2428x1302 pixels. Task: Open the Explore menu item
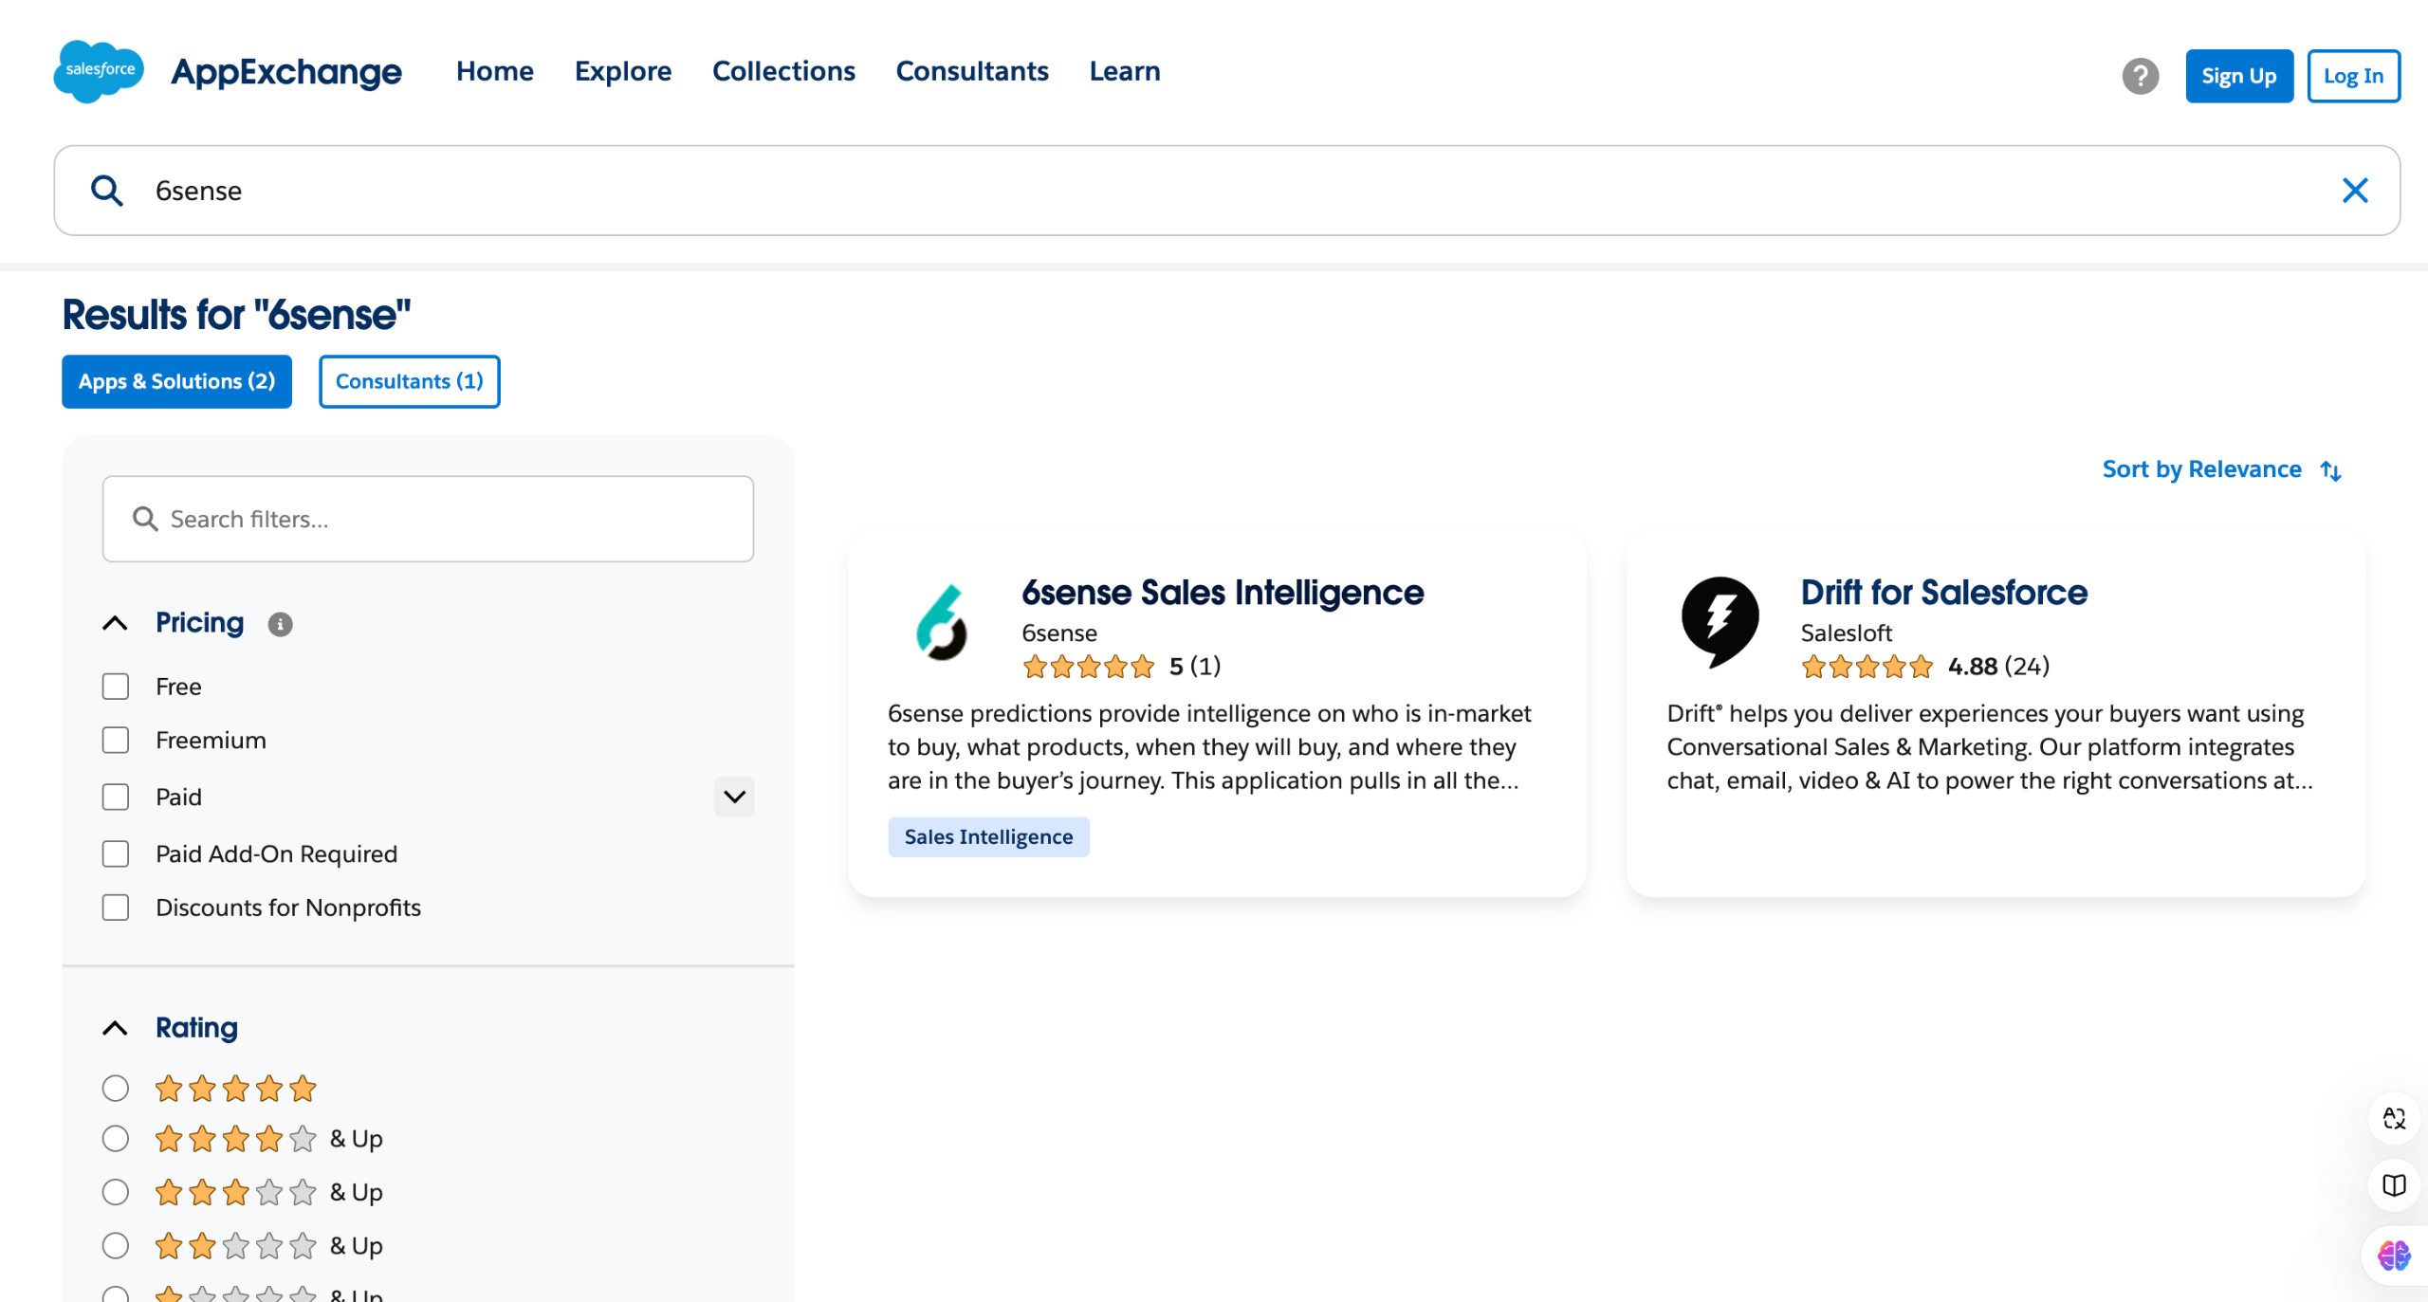[622, 71]
